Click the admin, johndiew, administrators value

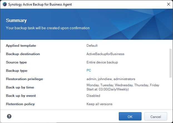click(x=111, y=79)
